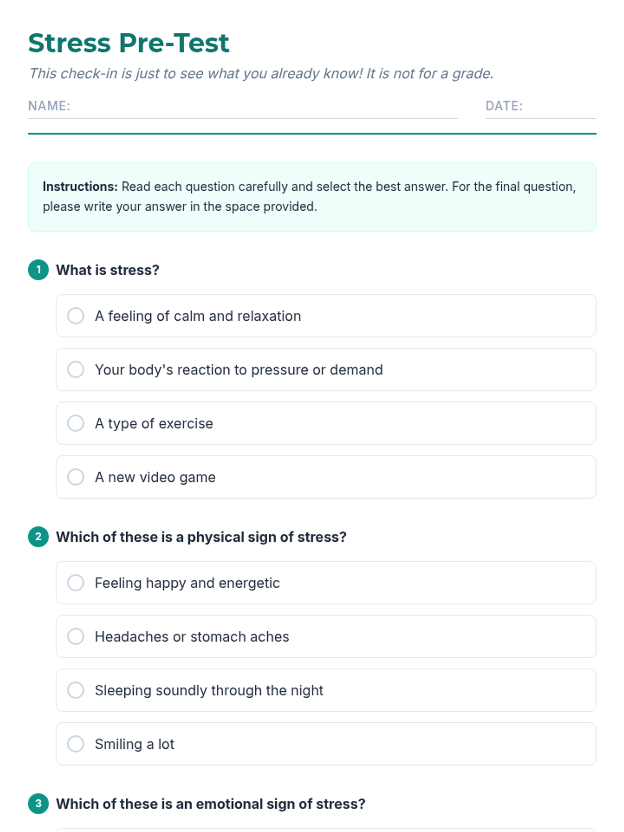Click the bold 'Instructions:' label

tap(80, 187)
